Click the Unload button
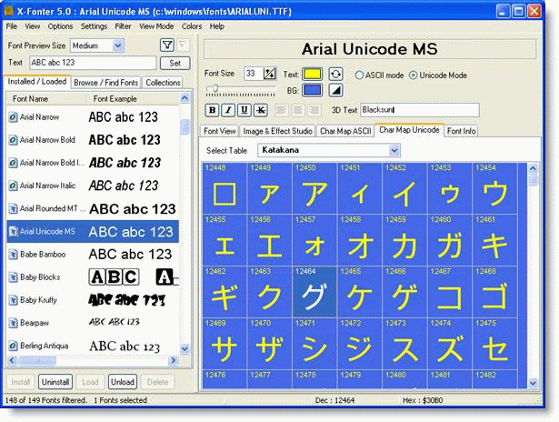Image resolution: width=559 pixels, height=422 pixels. click(x=123, y=382)
